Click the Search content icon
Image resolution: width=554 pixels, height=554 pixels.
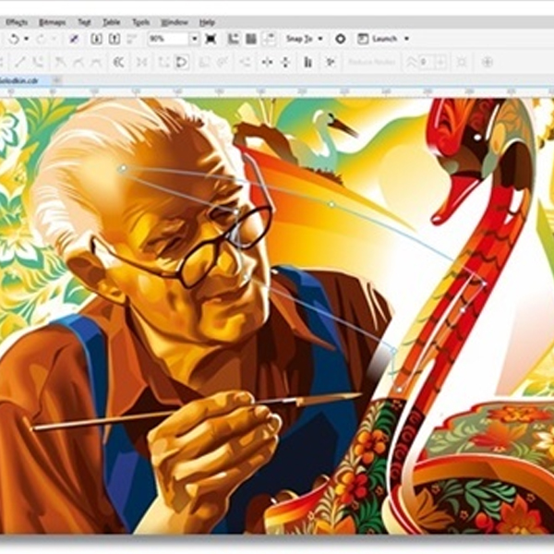[74, 39]
